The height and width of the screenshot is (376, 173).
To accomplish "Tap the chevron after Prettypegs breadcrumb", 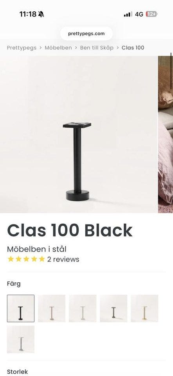I will (40, 48).
